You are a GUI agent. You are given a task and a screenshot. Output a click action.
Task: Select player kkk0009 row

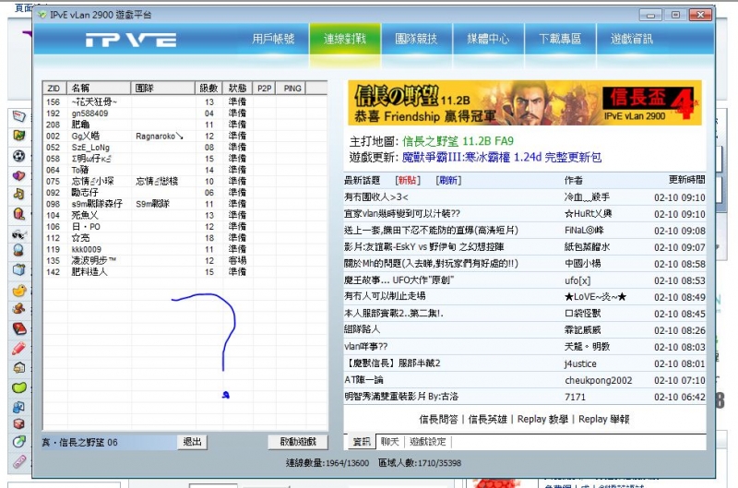[185, 249]
